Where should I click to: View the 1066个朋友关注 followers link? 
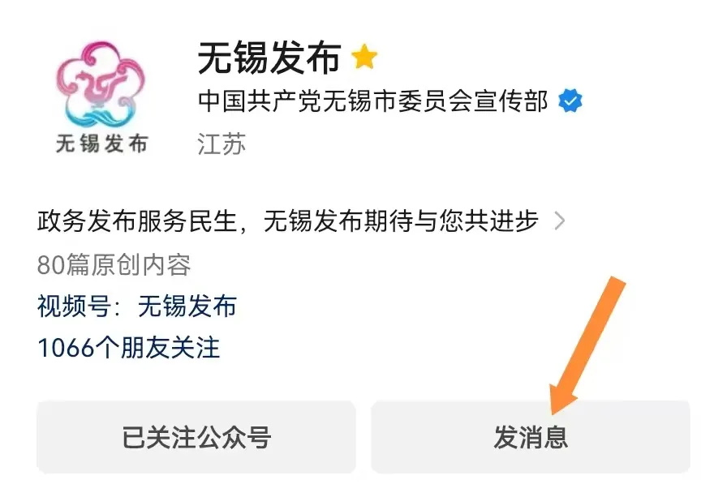click(128, 348)
